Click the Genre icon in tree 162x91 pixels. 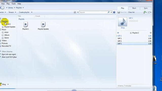click(x=3, y=38)
